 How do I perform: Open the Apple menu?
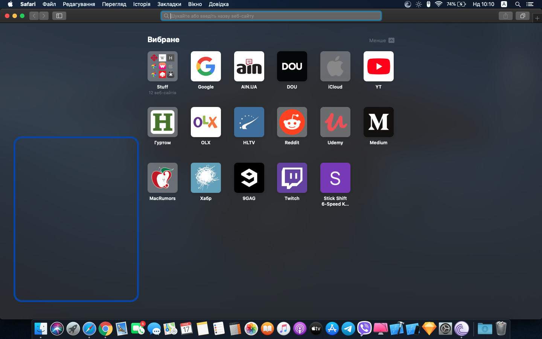[10, 4]
